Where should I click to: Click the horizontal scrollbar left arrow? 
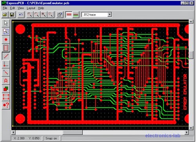click(13, 132)
